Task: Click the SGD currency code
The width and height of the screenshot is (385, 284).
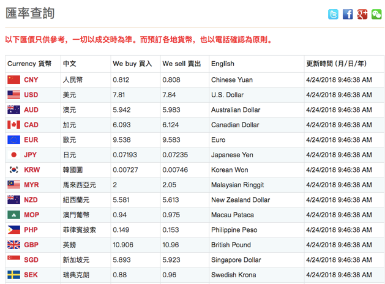Action: tap(31, 260)
